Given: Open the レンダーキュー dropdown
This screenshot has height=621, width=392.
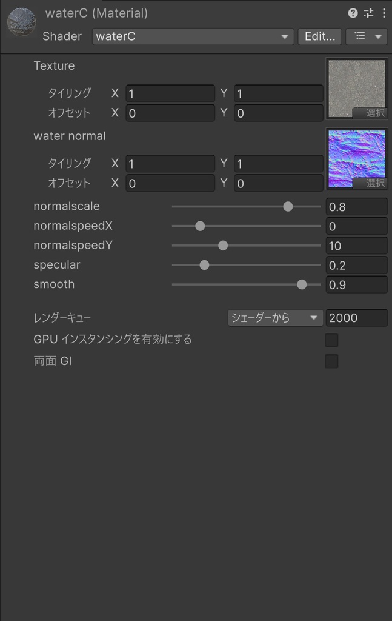Looking at the screenshot, I should coord(274,317).
